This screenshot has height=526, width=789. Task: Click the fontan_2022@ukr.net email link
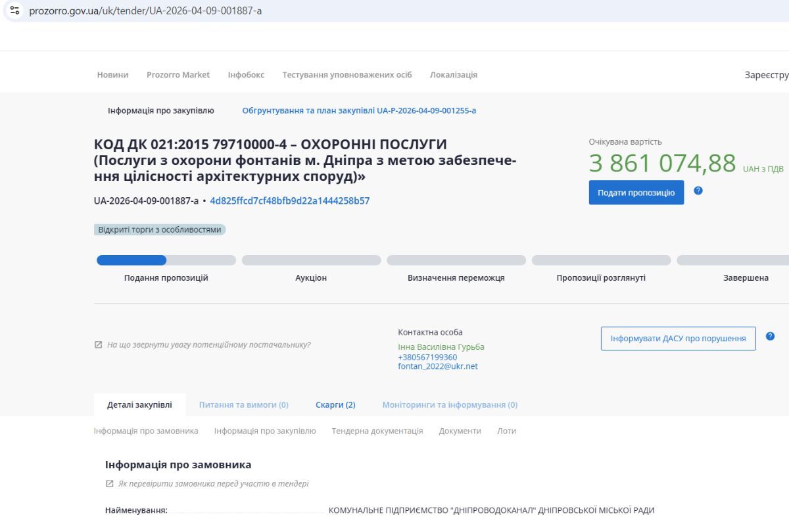pyautogui.click(x=437, y=366)
